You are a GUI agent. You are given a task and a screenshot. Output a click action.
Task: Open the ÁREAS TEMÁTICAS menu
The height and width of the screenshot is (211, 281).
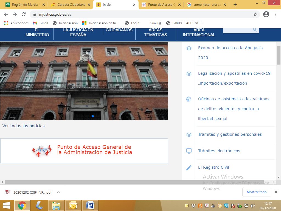click(156, 32)
